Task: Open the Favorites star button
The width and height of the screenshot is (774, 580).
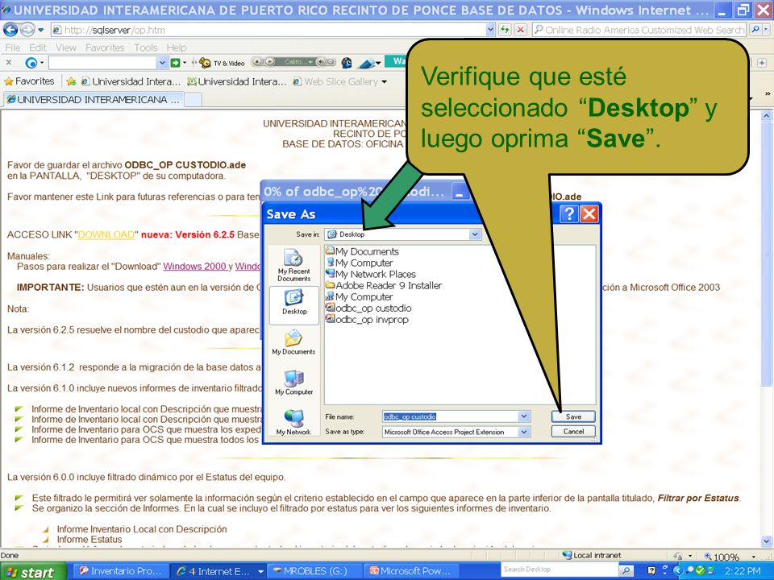Action: [x=29, y=81]
